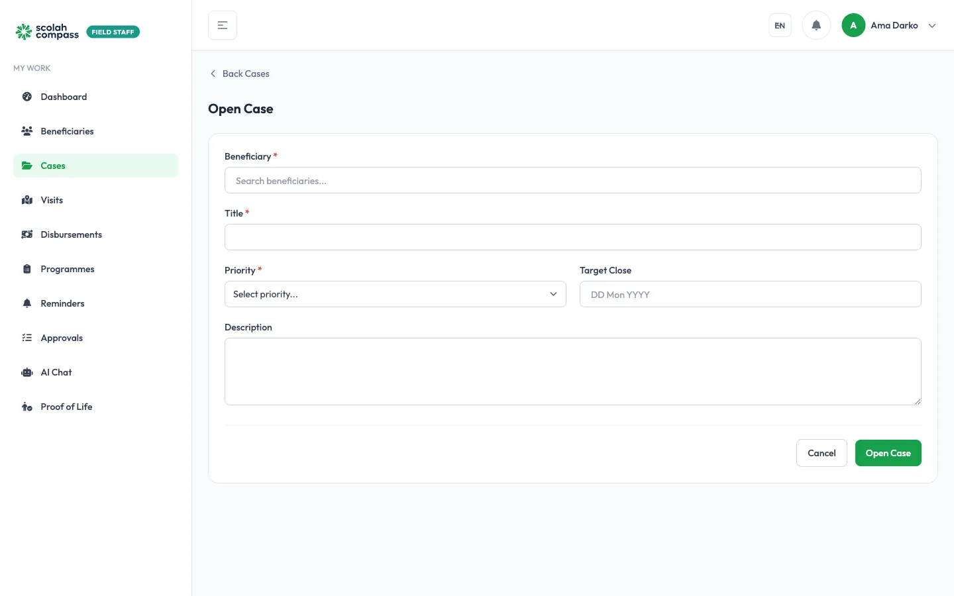Image resolution: width=954 pixels, height=596 pixels.
Task: Toggle the sidebar hamburger menu button
Action: pyautogui.click(x=223, y=25)
